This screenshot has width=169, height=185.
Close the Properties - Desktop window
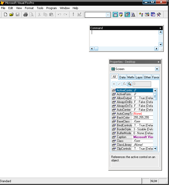(158, 62)
